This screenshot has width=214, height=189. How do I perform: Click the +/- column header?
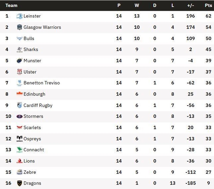point(191,5)
